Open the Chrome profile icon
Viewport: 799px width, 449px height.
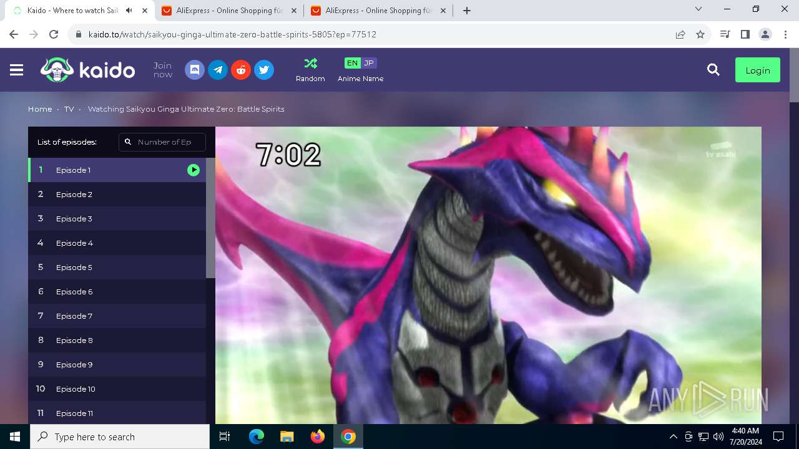click(x=765, y=34)
